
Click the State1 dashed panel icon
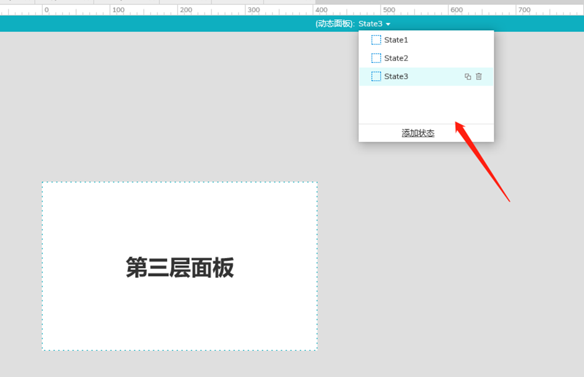point(376,39)
